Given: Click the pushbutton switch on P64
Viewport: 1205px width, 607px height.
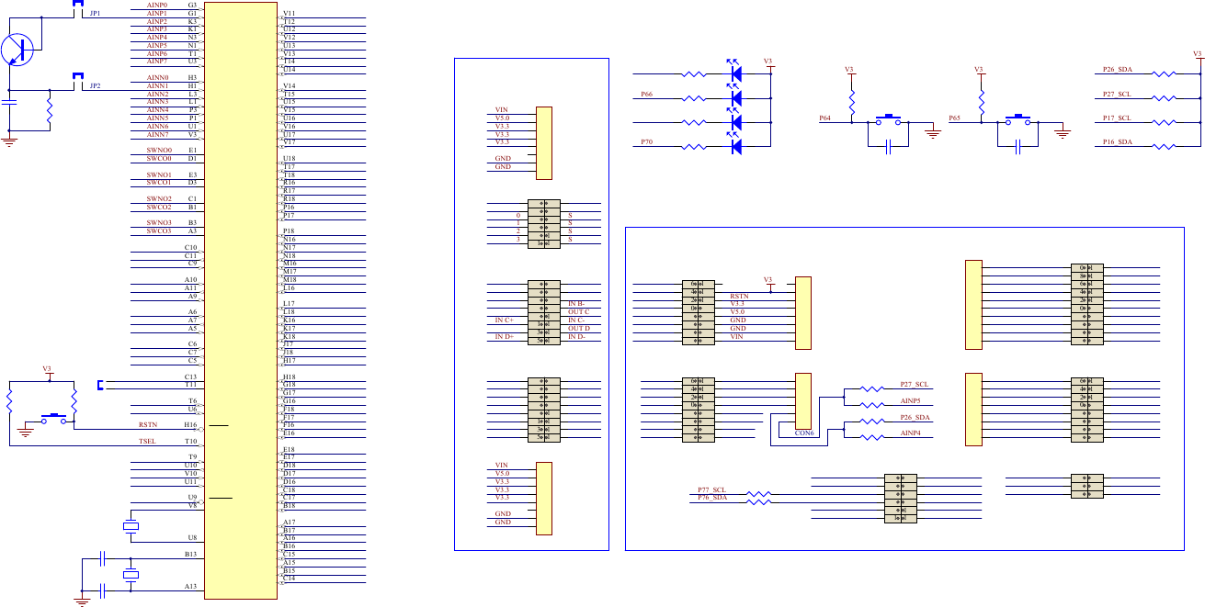Looking at the screenshot, I should coord(888,119).
